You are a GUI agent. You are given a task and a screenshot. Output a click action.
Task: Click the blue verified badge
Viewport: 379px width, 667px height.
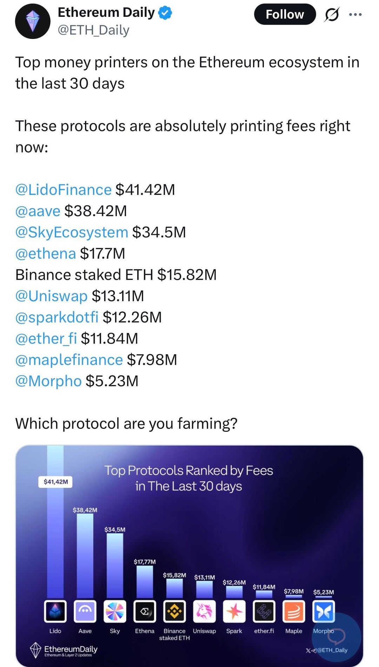(165, 13)
